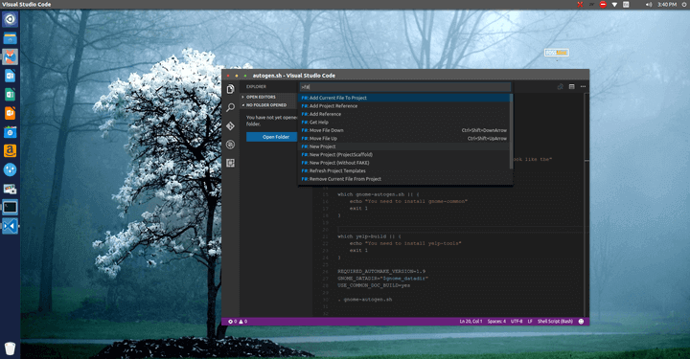Open the Amazon launcher icon
The height and width of the screenshot is (359, 690).
click(11, 150)
